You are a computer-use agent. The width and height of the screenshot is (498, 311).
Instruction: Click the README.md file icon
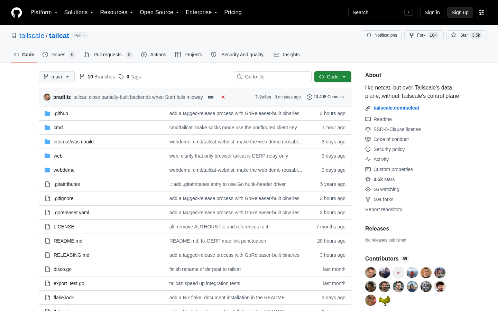point(47,241)
